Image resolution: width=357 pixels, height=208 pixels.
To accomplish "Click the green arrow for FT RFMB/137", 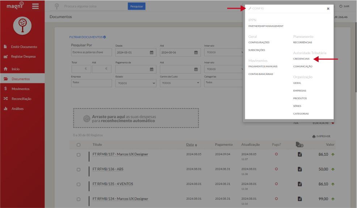I will coord(333,154).
